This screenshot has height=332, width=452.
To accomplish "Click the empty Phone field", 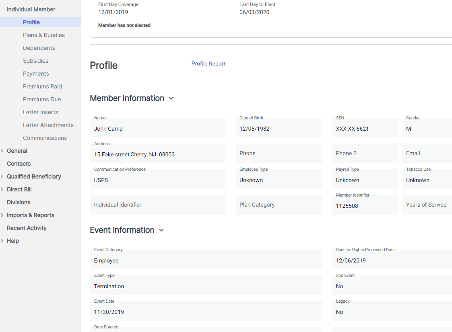I will [x=279, y=153].
